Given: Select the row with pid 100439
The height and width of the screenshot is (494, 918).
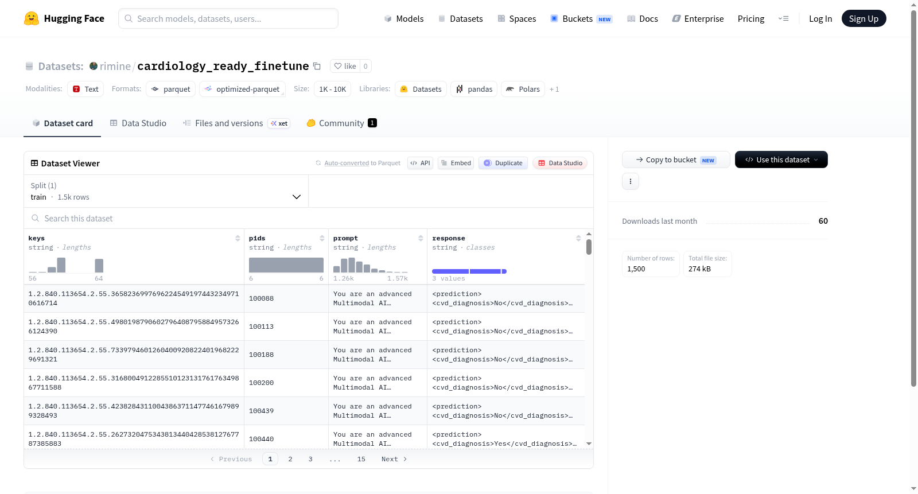Looking at the screenshot, I should click(304, 411).
